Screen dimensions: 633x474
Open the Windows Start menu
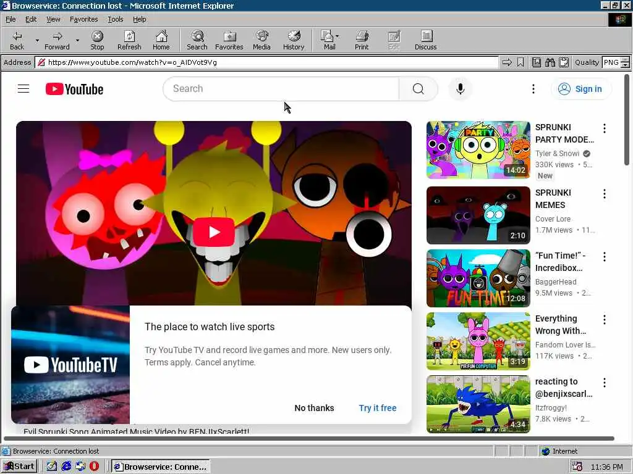(x=19, y=467)
